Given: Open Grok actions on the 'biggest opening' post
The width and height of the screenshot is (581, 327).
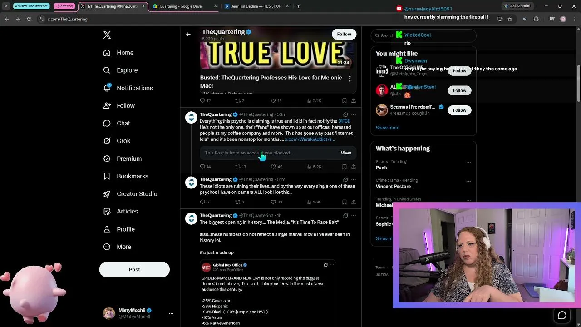Looking at the screenshot, I should [x=345, y=216].
